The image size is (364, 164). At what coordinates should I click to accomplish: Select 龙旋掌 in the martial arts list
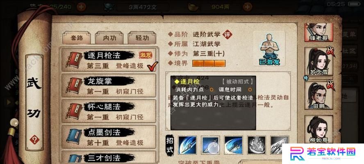[x=109, y=86]
